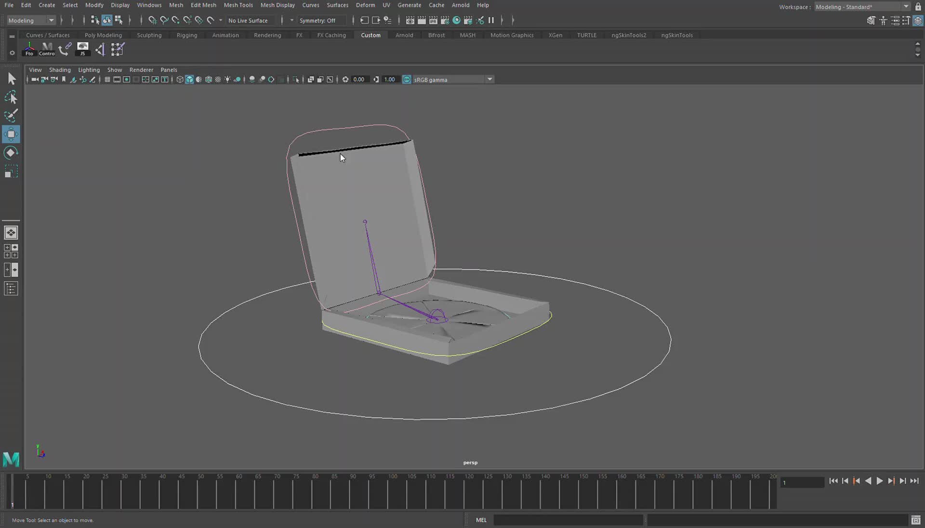This screenshot has height=528, width=925.
Task: Click inside the MEL command line
Action: pos(568,520)
